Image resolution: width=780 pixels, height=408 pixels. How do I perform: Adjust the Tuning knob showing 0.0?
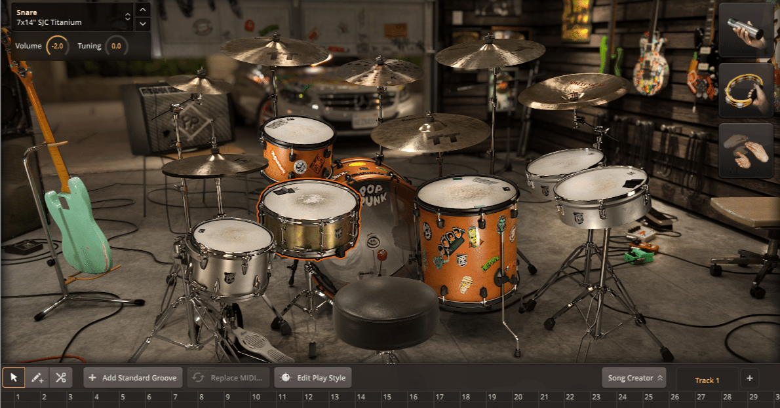[x=116, y=46]
